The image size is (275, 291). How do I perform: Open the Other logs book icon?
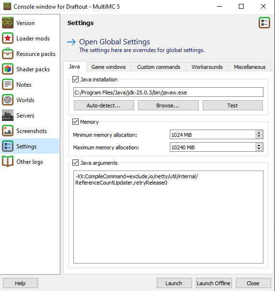click(x=8, y=161)
